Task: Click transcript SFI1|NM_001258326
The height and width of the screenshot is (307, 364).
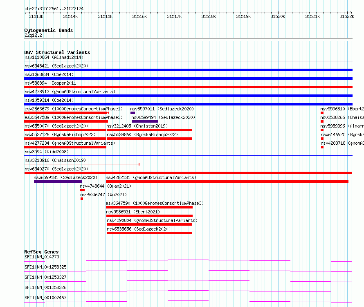Action: pos(45,287)
